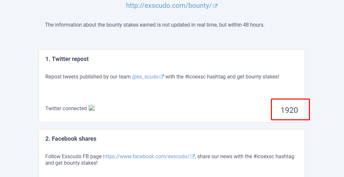The image size is (344, 177).
Task: Click external-link icon after Facebook URL
Action: click(x=192, y=156)
